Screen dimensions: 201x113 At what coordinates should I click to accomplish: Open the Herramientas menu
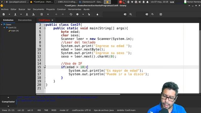pyautogui.click(x=75, y=9)
